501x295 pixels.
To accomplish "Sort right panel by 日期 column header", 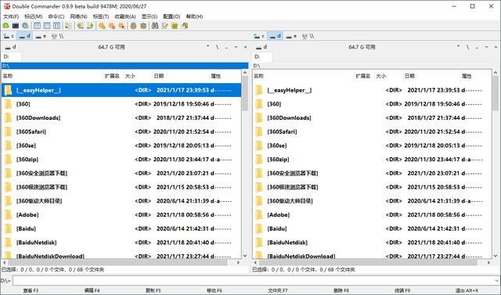I will pos(431,76).
